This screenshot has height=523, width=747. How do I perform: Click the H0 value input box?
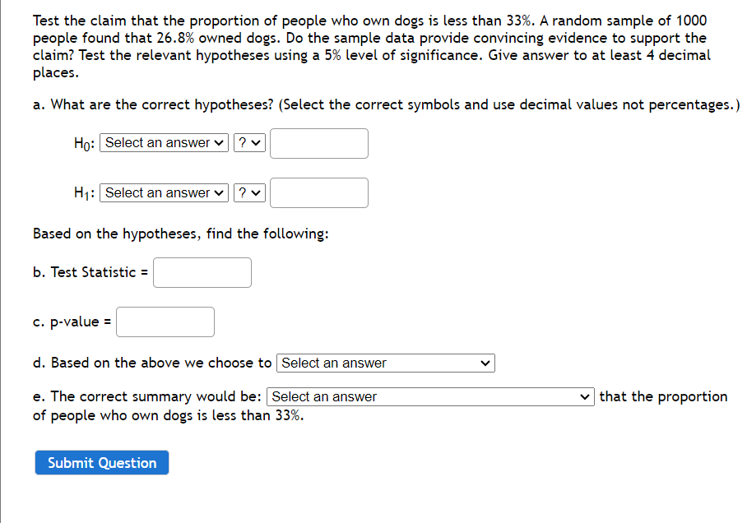319,142
